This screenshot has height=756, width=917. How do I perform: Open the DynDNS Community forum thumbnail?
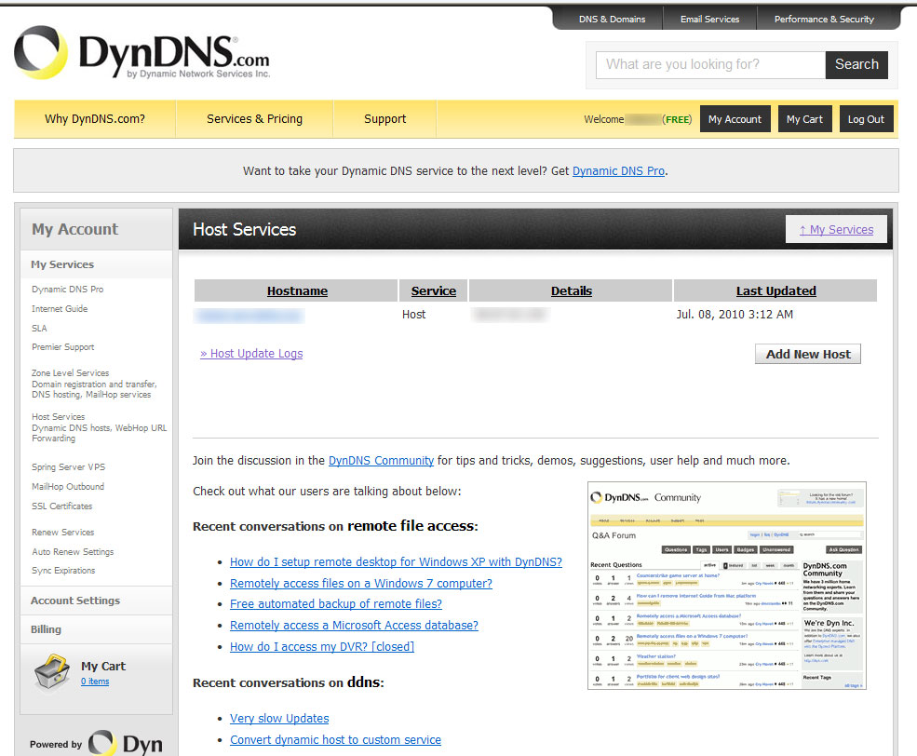pos(727,586)
